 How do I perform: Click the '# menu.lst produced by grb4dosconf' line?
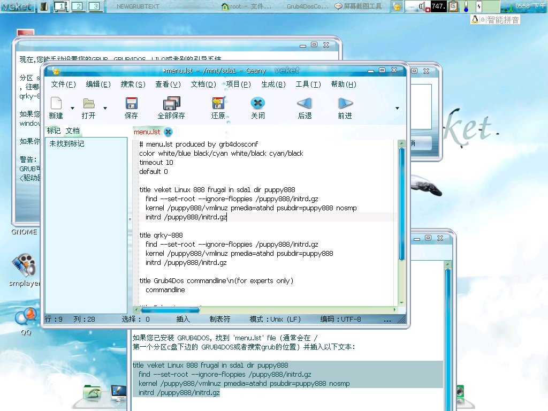(199, 144)
